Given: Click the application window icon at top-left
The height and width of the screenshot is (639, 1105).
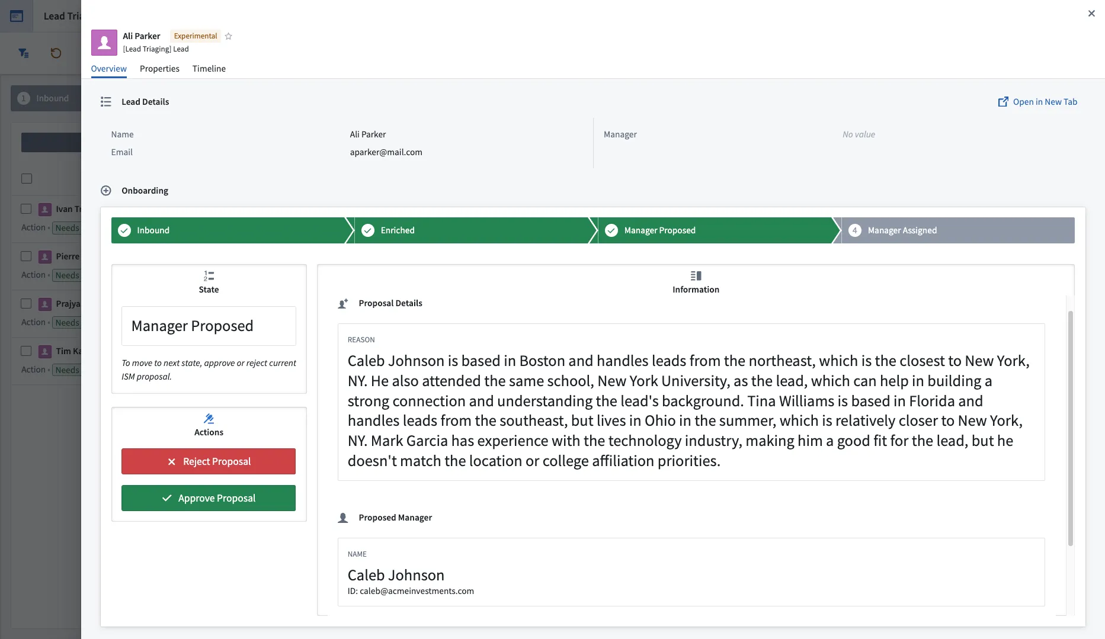Looking at the screenshot, I should point(17,16).
